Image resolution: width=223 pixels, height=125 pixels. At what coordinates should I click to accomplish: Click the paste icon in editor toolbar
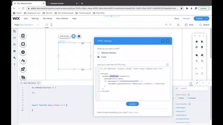tap(202, 42)
